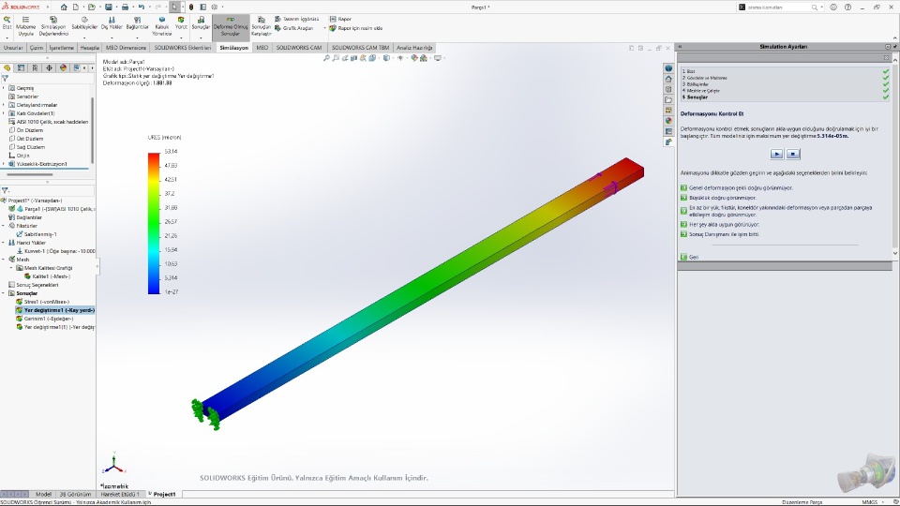The image size is (900, 506).
Task: Click Zoom to Fit magnifier in viewport toolbar
Action: point(326,58)
